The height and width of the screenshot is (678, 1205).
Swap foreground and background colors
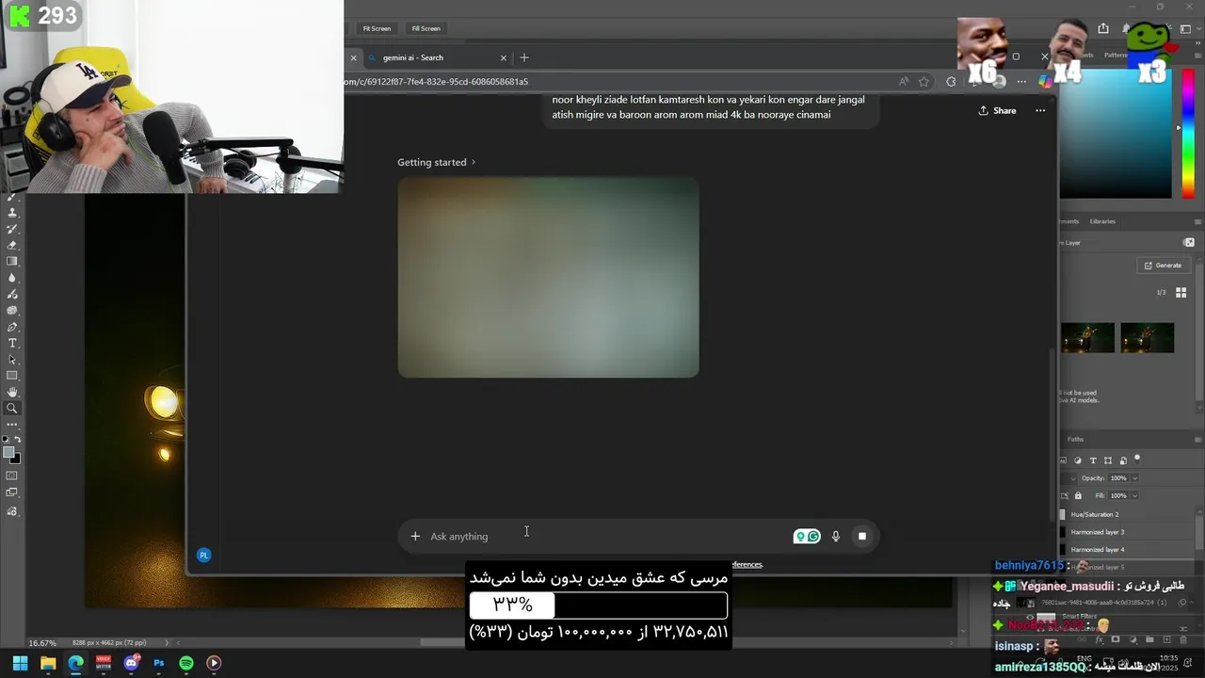17,440
